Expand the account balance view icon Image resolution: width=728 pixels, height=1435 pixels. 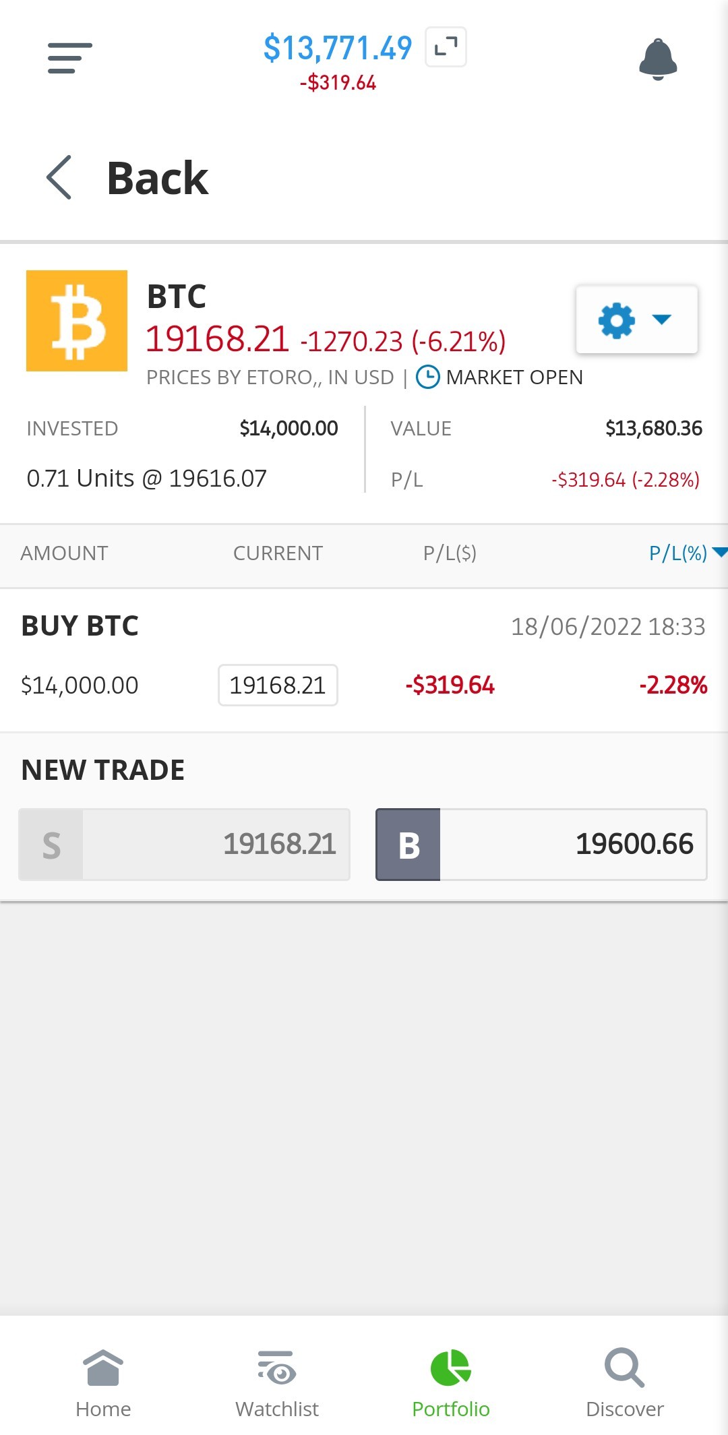tap(446, 47)
